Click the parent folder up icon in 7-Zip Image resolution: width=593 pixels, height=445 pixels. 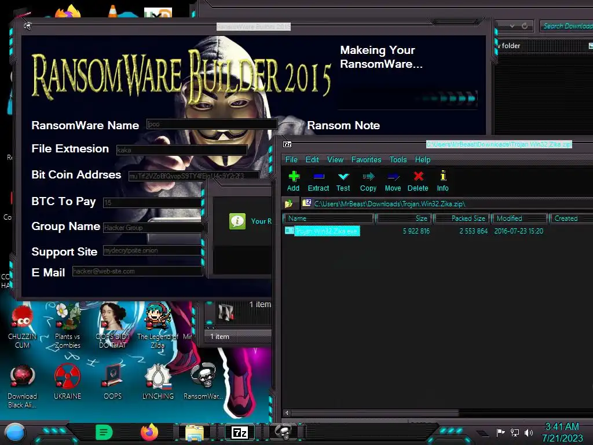coord(289,203)
